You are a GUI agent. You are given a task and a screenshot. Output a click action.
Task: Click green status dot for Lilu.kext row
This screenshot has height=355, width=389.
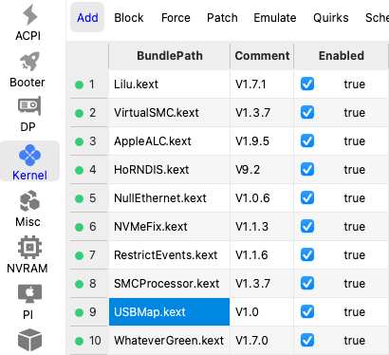click(x=79, y=84)
